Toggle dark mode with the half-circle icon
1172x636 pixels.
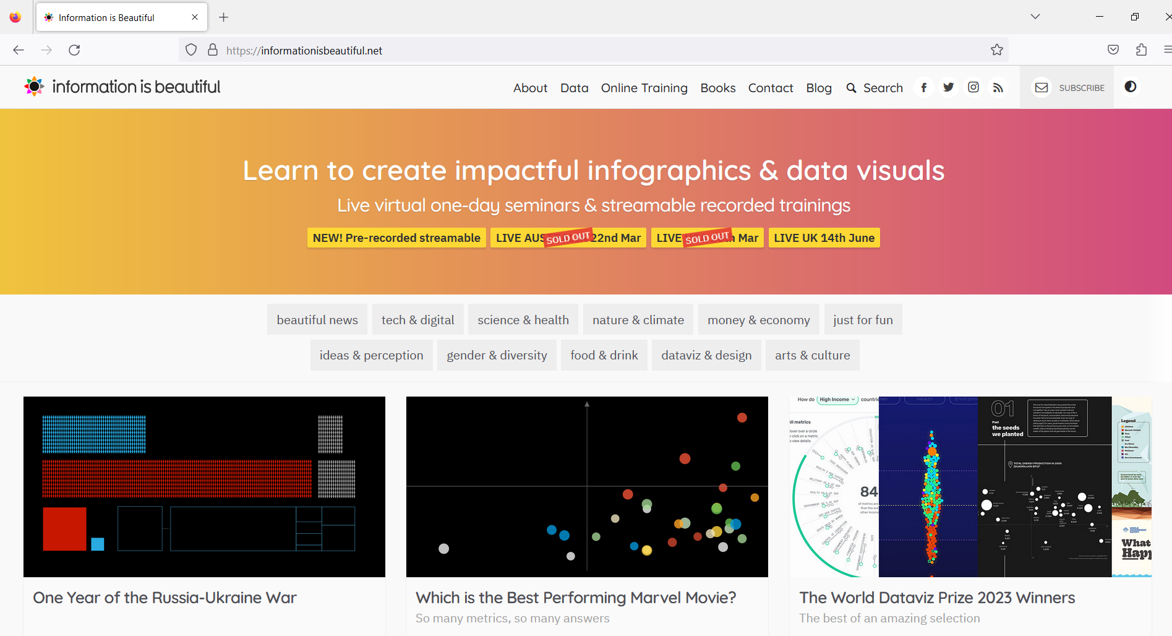(1131, 87)
